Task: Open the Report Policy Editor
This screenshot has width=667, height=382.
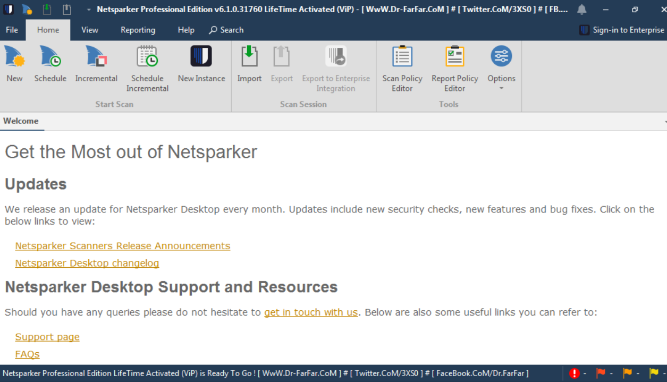Action: click(x=454, y=68)
